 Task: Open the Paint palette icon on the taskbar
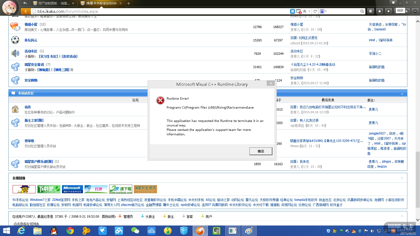tap(249, 231)
